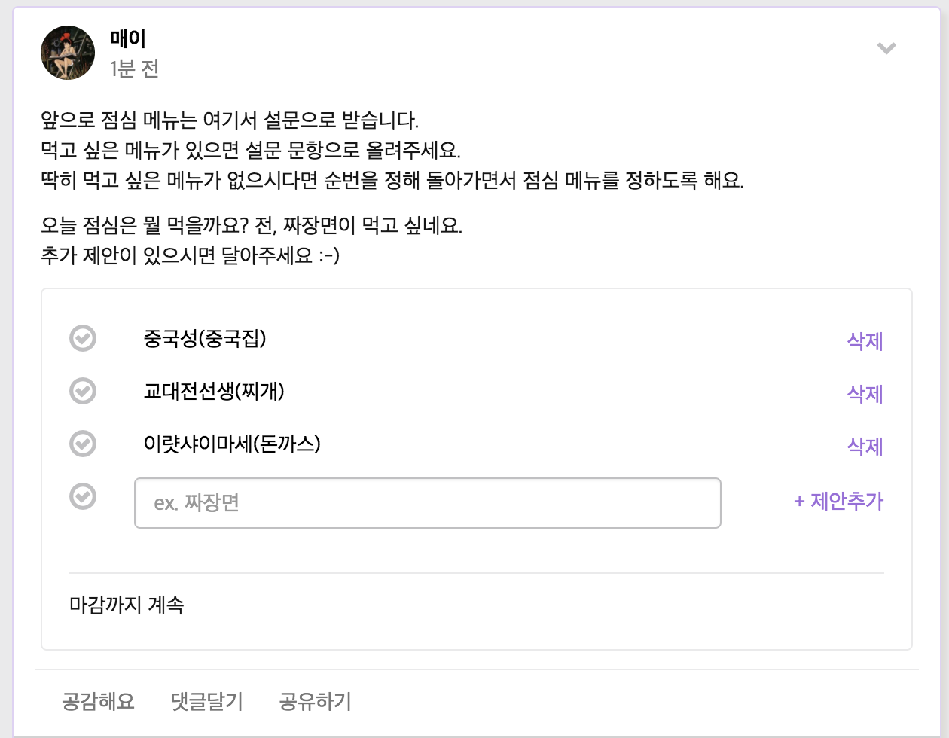Select the 이랏샤이마세(돈까스) option label

click(232, 444)
